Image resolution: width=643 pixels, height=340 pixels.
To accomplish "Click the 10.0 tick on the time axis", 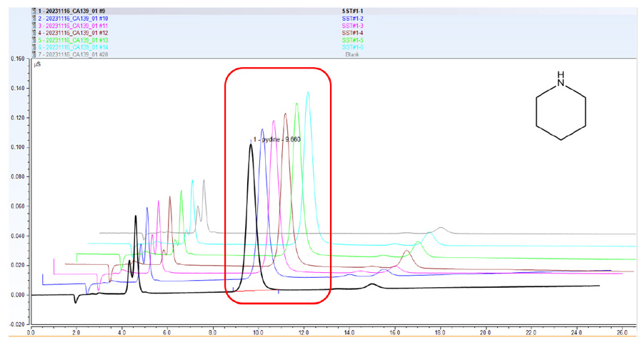I will pyautogui.click(x=258, y=331).
